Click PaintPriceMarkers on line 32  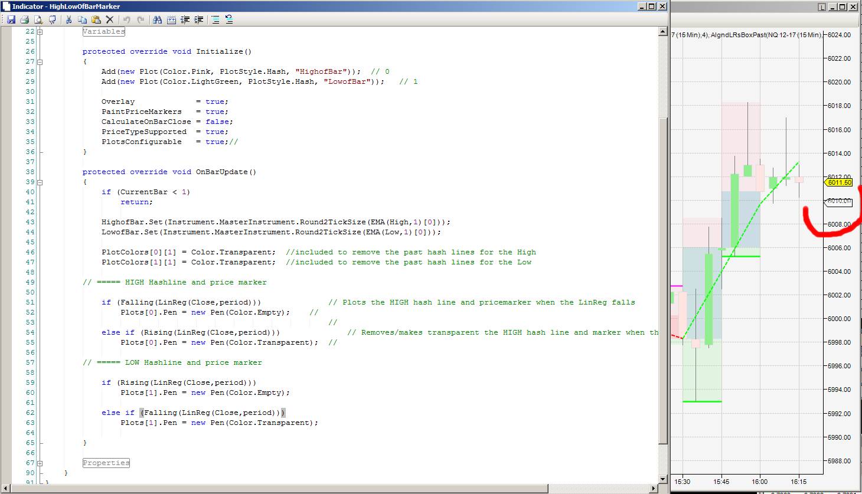coord(142,112)
